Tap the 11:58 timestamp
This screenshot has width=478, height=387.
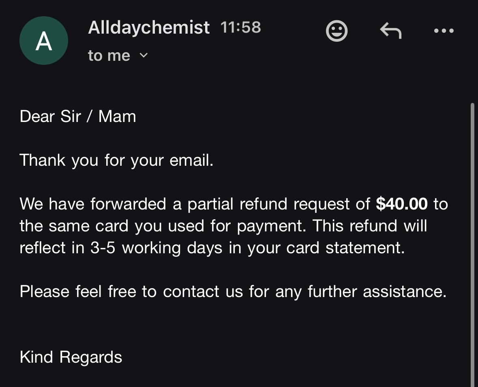pyautogui.click(x=241, y=28)
